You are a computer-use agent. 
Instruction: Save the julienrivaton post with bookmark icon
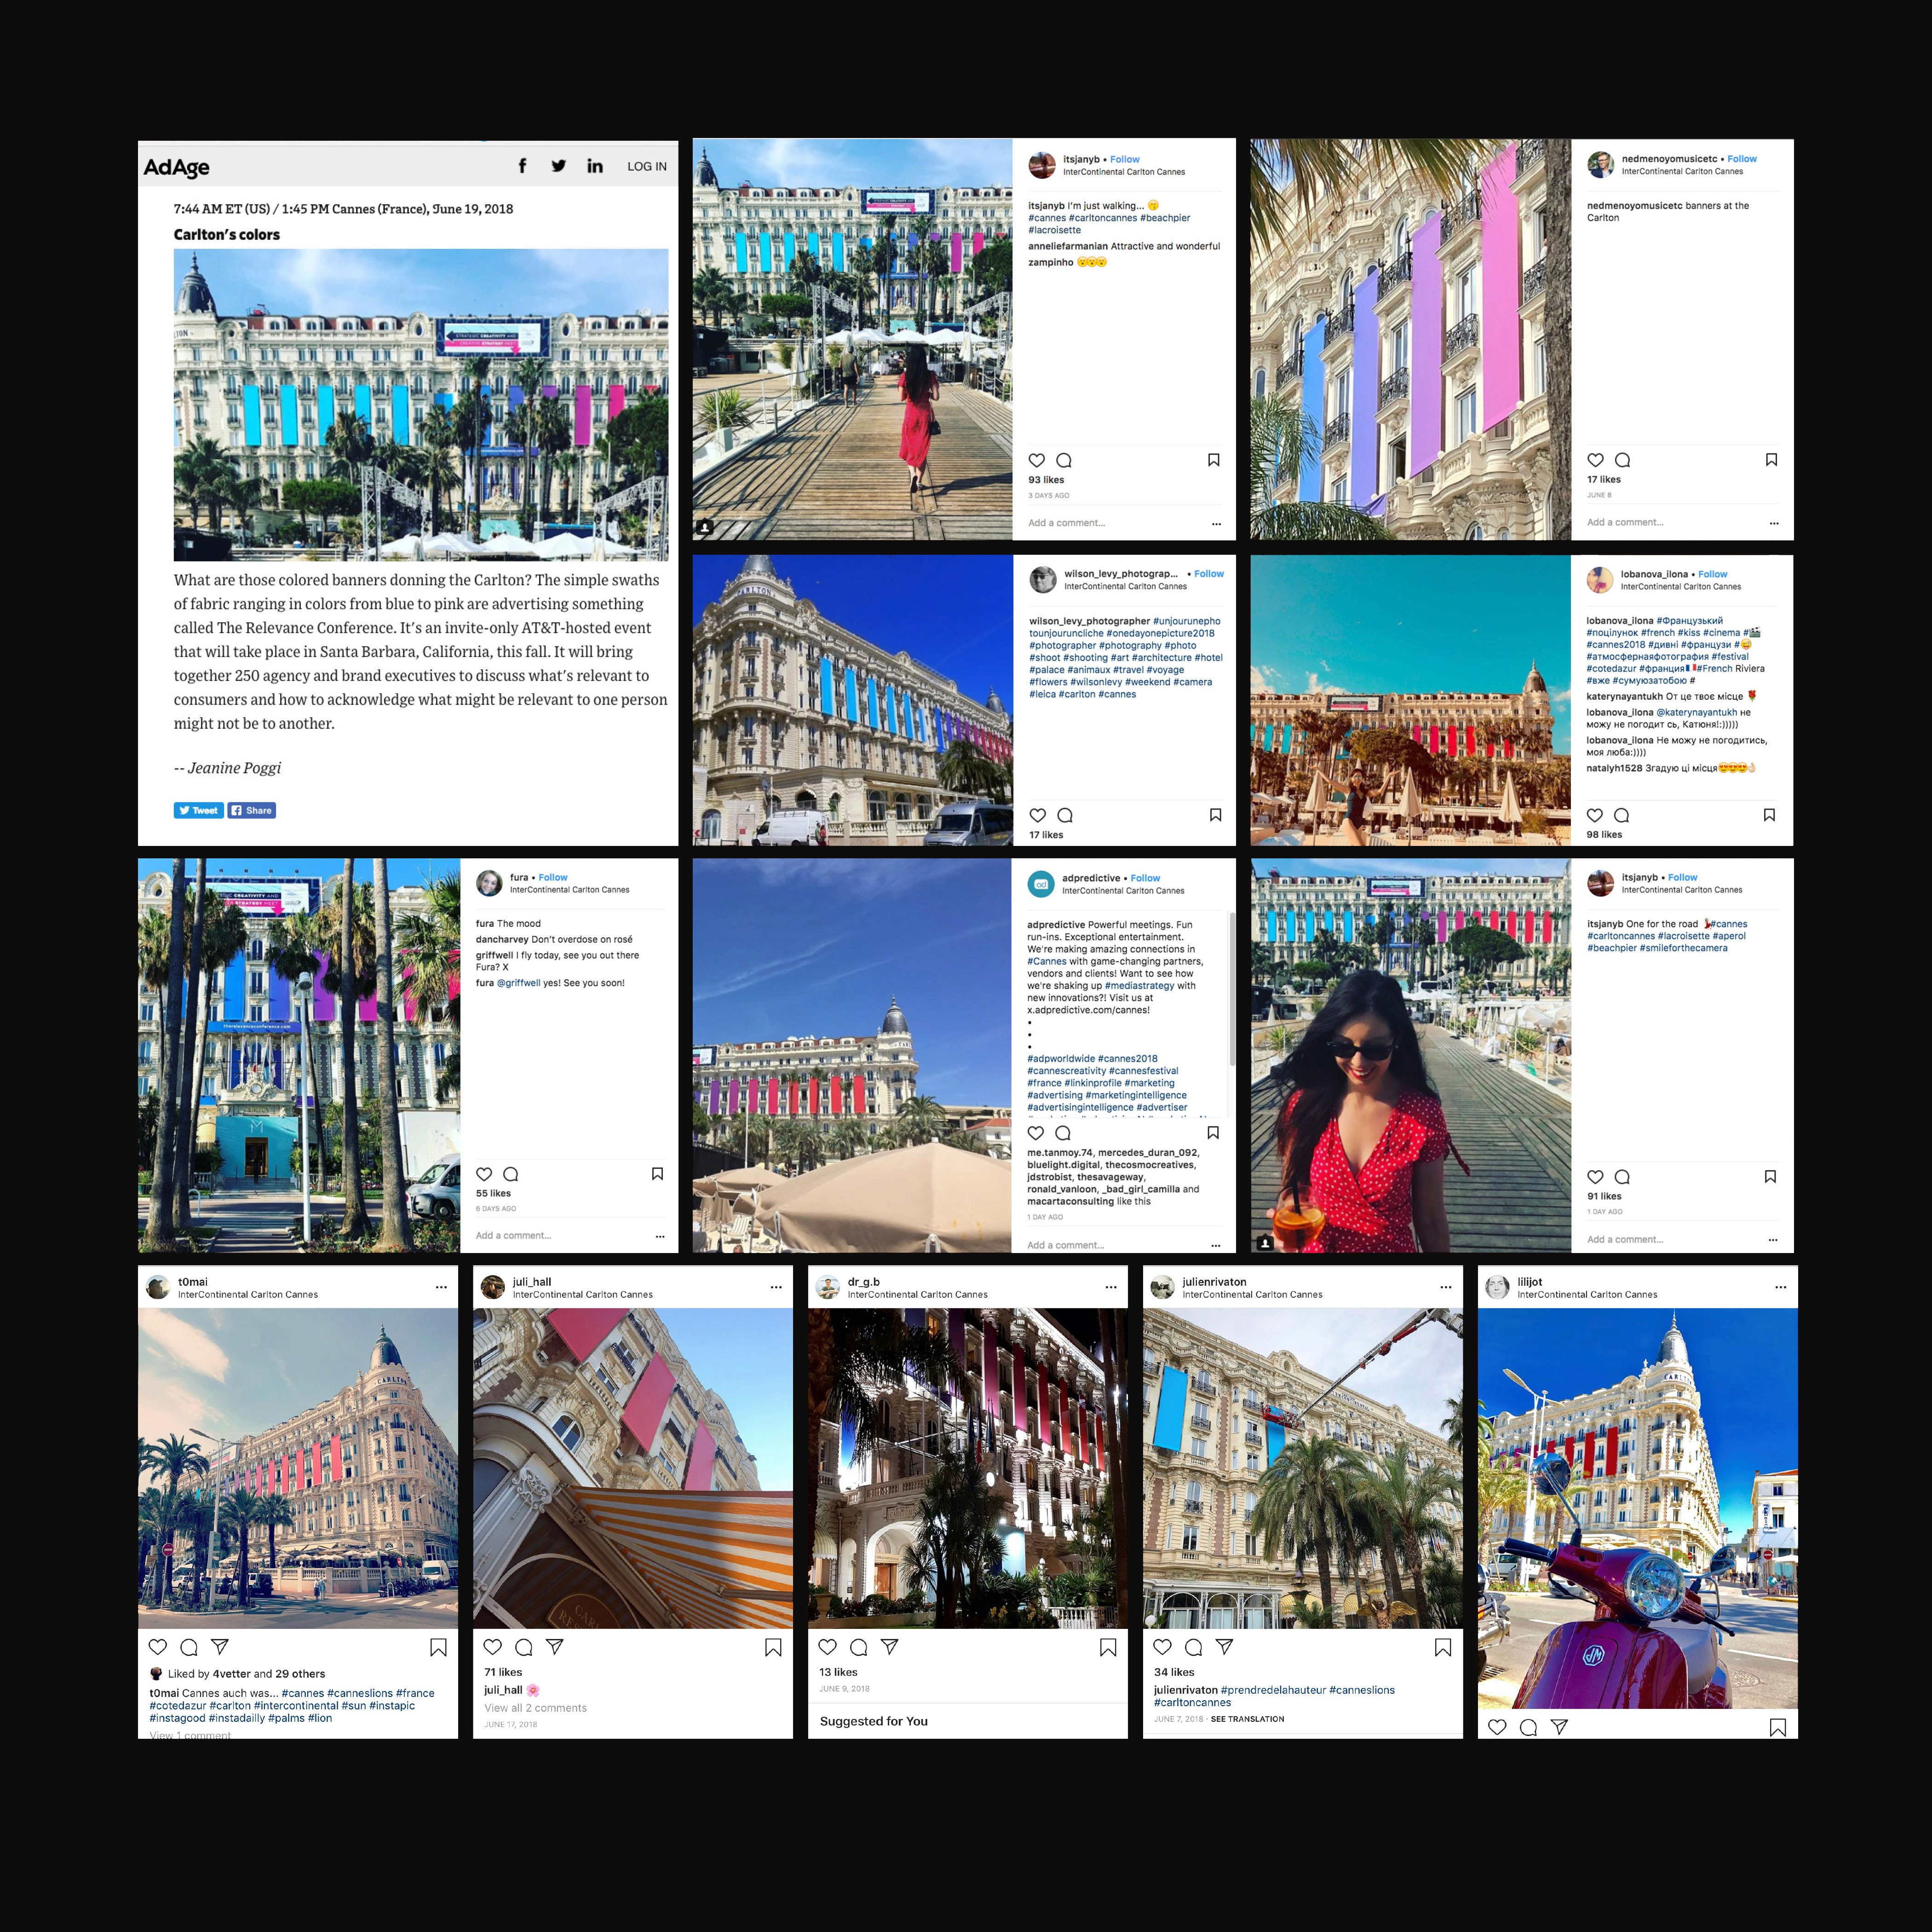1442,1647
